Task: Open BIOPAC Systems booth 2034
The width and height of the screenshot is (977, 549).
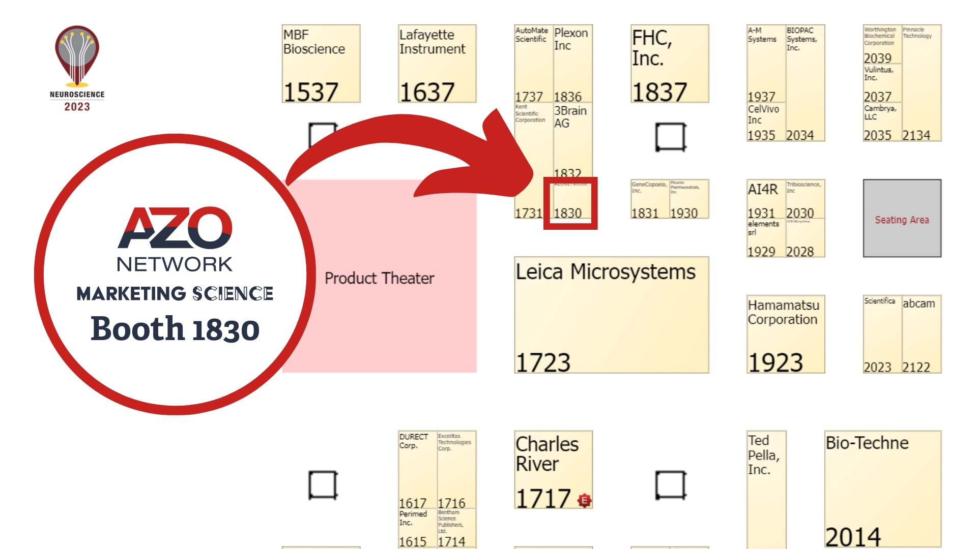Action: point(805,83)
